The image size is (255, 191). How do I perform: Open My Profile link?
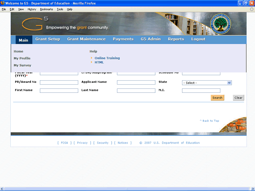tap(22, 58)
